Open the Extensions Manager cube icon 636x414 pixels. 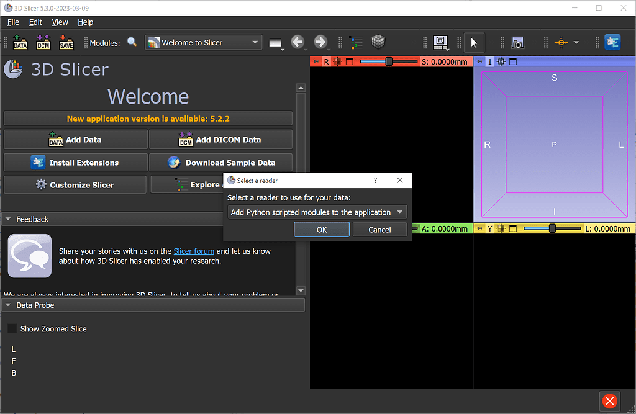tap(378, 42)
